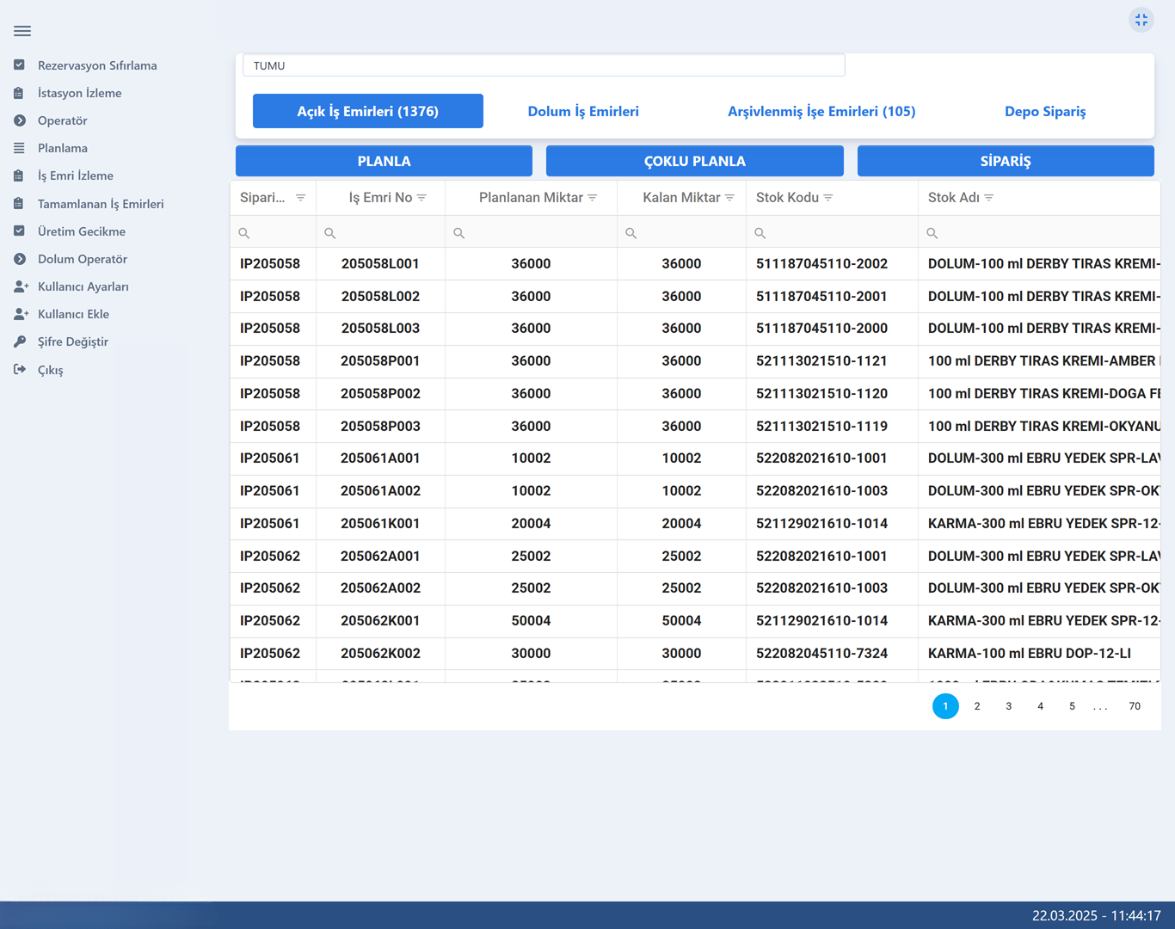Click the Rezervasyon Sıfırlama sidebar icon

coord(19,65)
